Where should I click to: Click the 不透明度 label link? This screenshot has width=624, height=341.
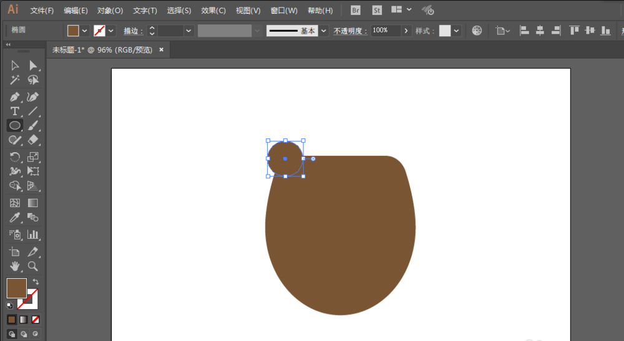[350, 31]
